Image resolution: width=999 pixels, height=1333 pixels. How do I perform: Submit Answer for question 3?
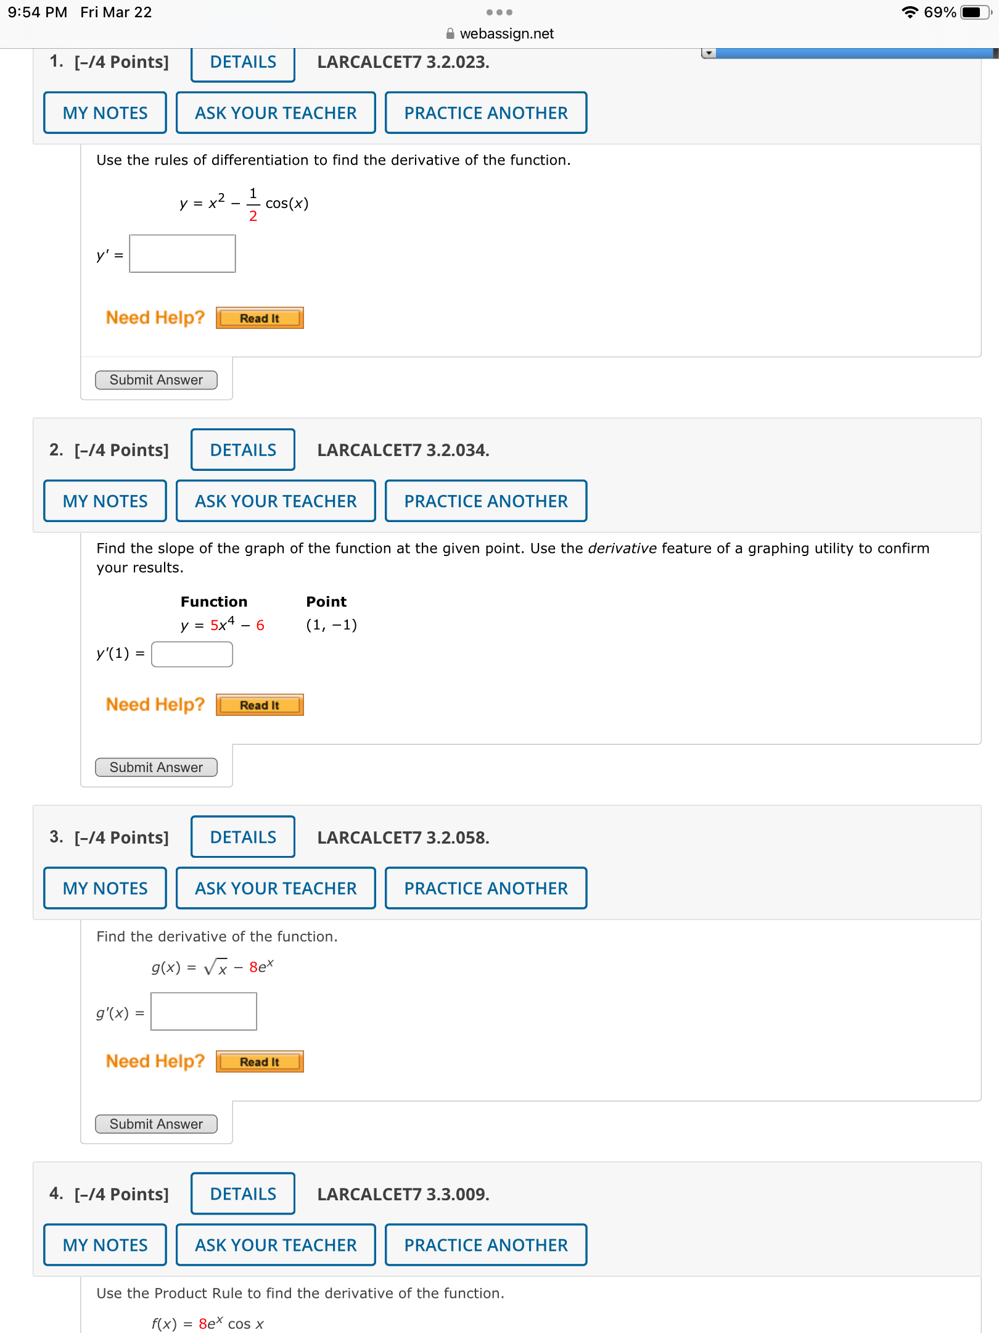point(156,1124)
